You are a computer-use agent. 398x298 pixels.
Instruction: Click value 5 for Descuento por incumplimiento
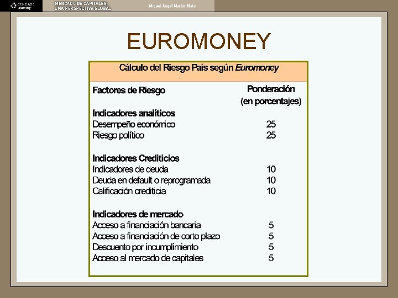click(271, 247)
